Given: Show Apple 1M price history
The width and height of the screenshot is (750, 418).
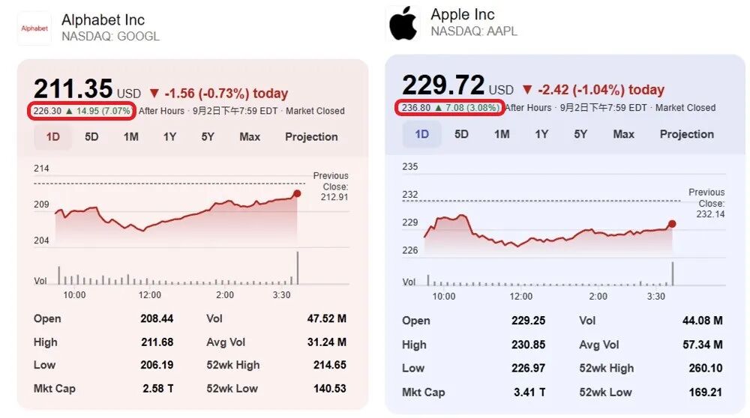Looking at the screenshot, I should tap(502, 134).
